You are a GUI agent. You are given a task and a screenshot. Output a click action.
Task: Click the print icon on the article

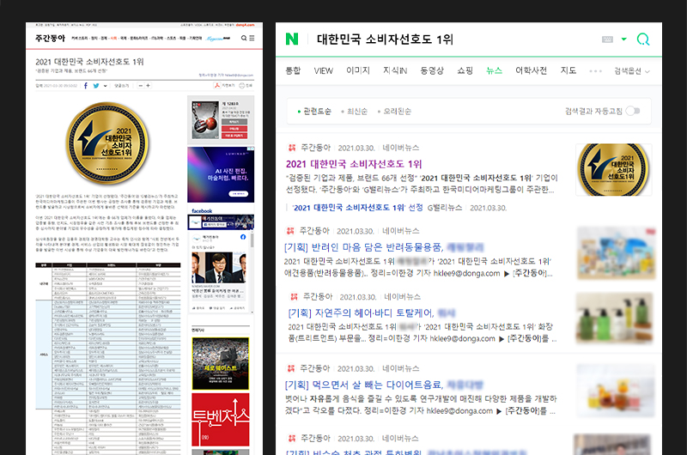click(242, 85)
